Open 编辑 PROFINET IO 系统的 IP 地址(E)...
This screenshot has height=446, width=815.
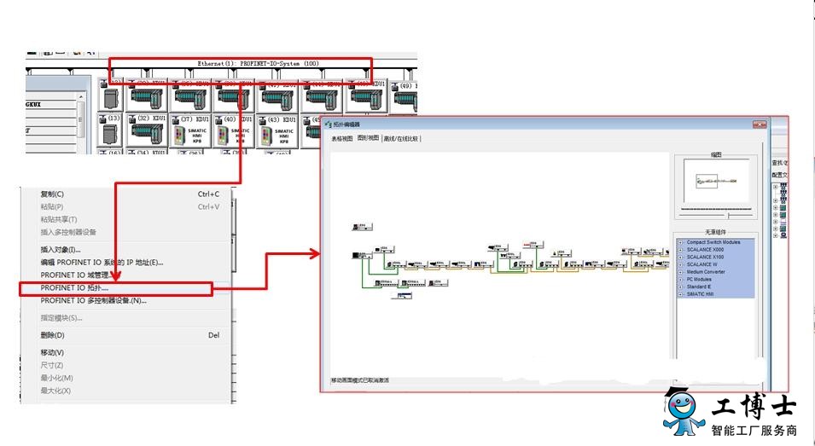[x=102, y=262]
